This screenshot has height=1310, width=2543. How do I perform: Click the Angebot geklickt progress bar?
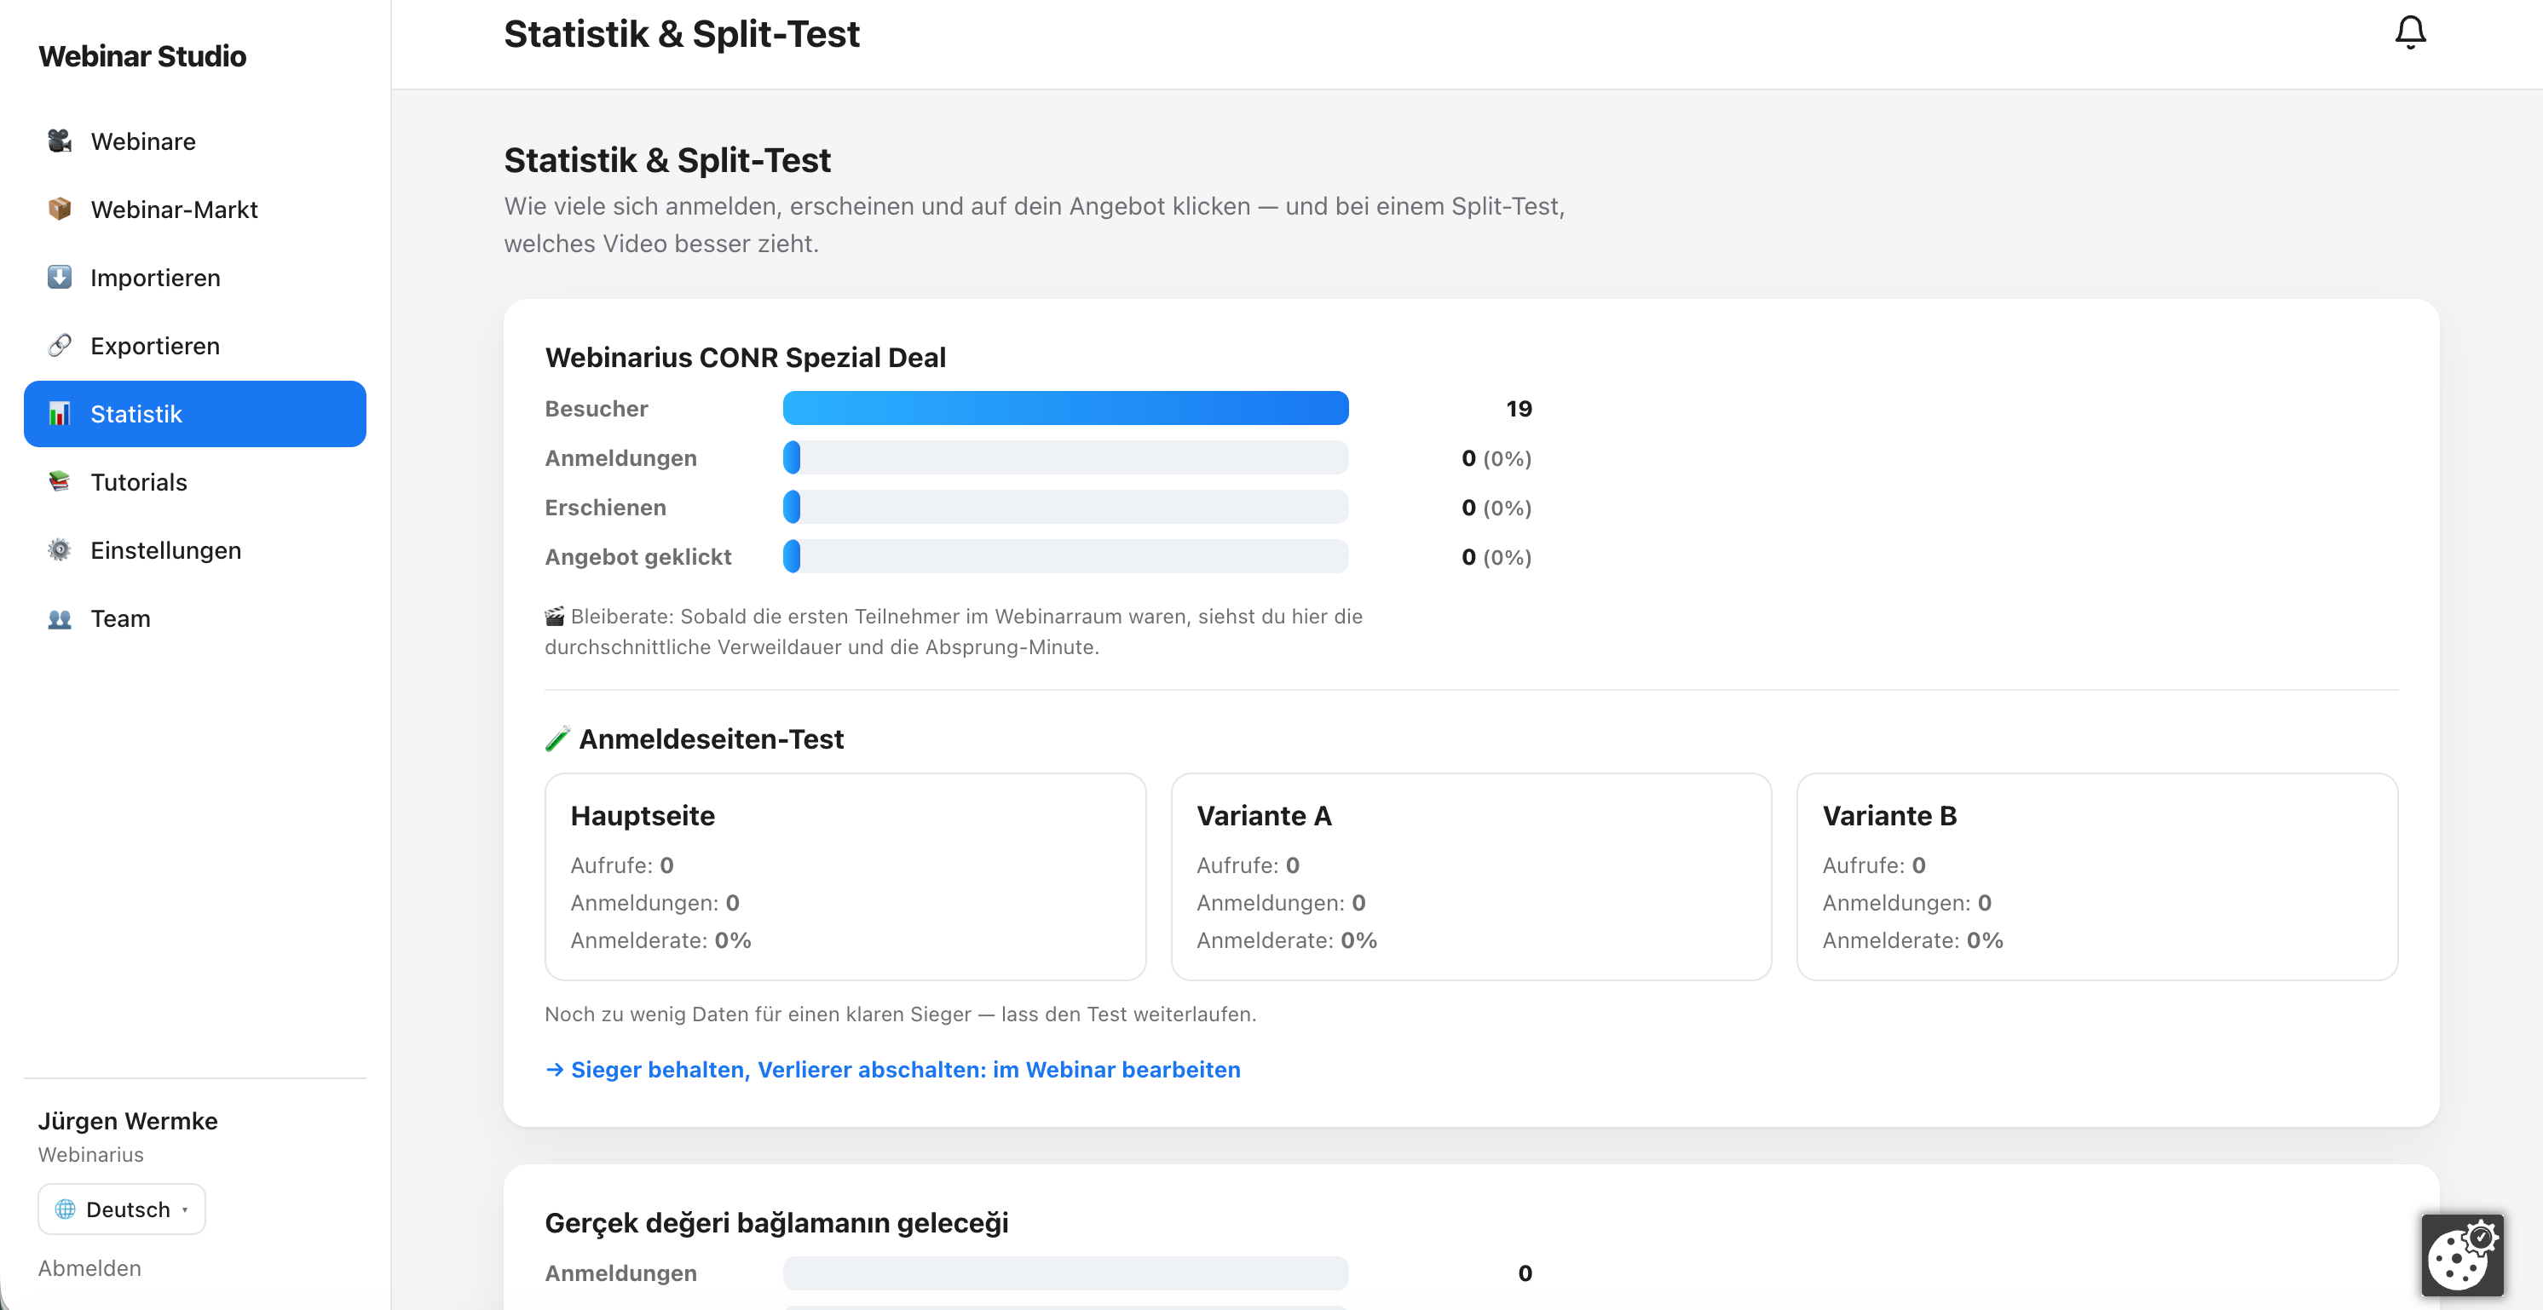click(x=1065, y=556)
